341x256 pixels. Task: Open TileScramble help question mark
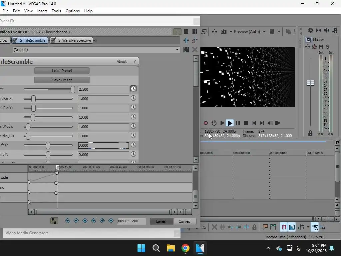click(135, 61)
